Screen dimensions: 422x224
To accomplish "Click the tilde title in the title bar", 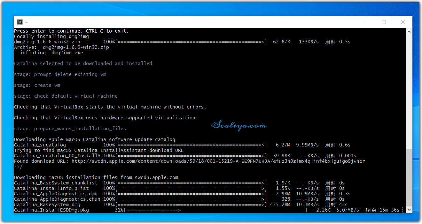I will [26, 22].
